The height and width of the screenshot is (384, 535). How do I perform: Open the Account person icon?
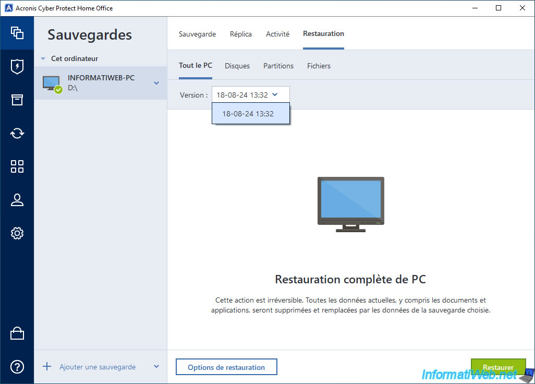pos(17,200)
